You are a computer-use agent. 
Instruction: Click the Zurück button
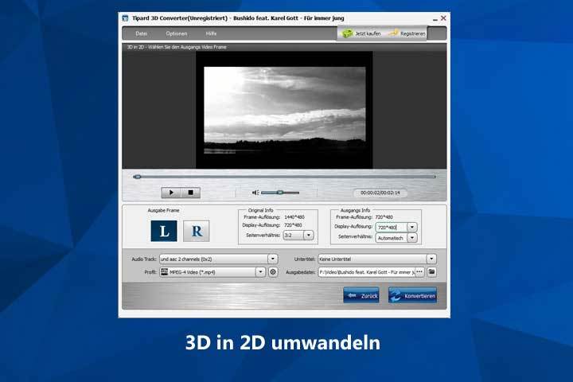click(x=361, y=295)
